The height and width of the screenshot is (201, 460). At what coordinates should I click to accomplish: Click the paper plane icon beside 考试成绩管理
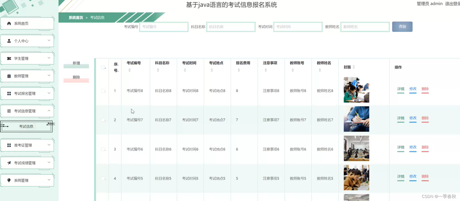point(9,163)
